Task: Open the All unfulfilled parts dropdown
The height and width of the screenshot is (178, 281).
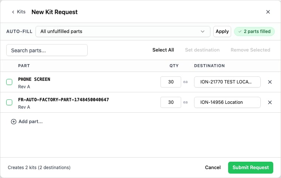Action: coord(123,32)
